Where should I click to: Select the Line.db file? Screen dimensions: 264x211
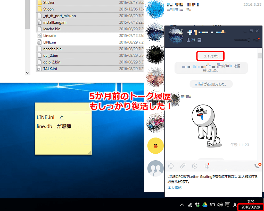90,36
